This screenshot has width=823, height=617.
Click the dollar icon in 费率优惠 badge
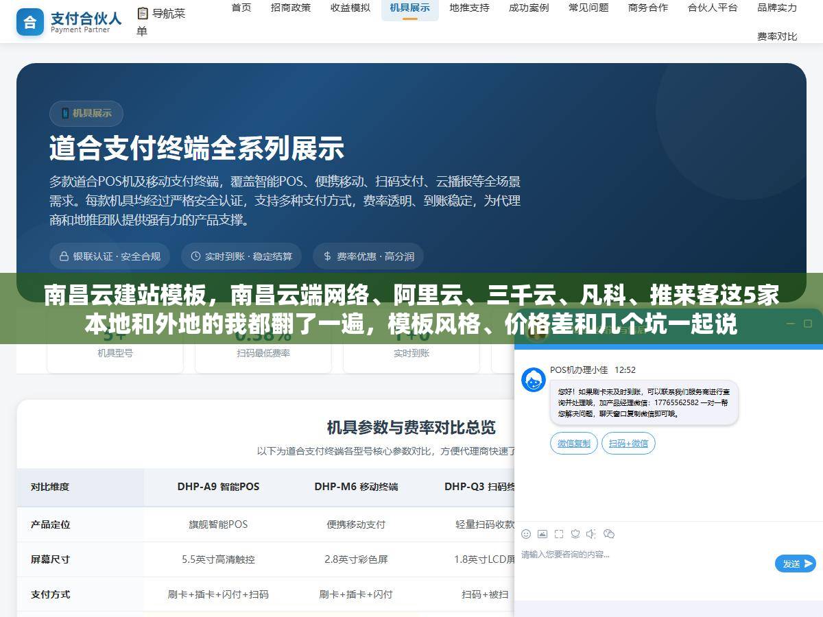click(328, 256)
